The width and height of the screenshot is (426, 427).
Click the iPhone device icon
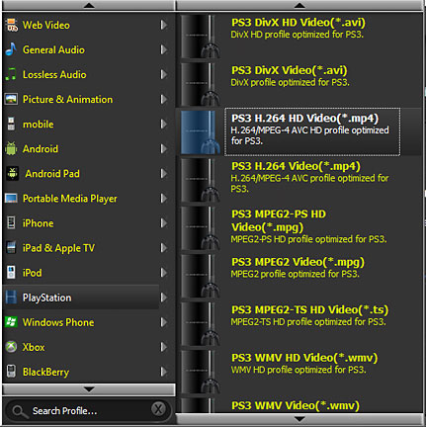tap(11, 223)
